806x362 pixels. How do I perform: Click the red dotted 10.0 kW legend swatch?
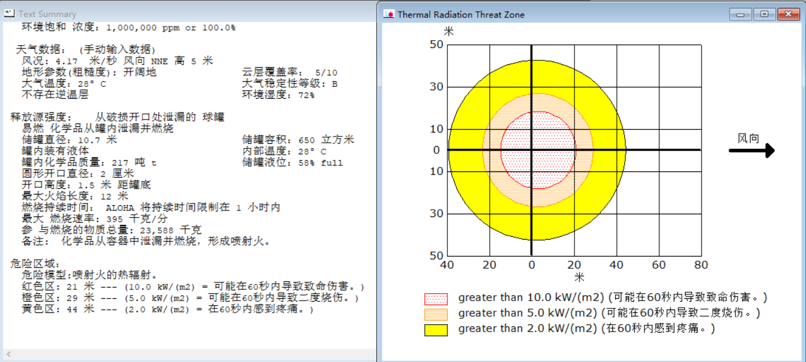(435, 298)
